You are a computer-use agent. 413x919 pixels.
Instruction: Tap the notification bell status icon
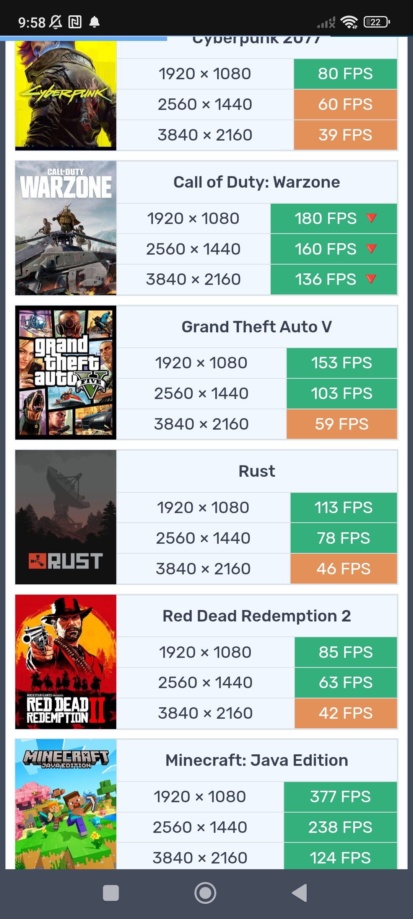[x=94, y=22]
